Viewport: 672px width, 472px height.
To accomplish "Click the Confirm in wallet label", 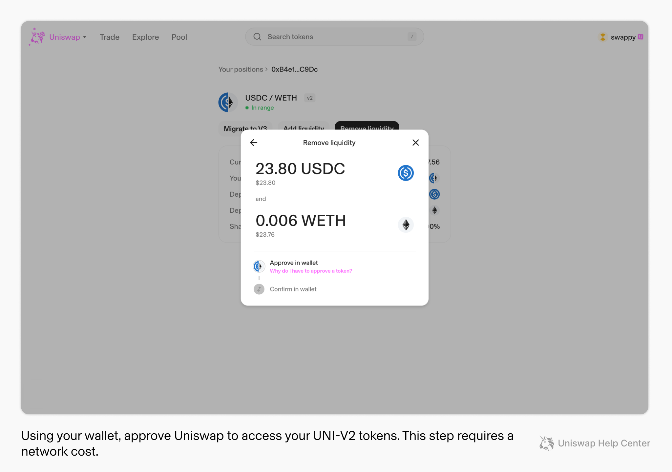I will (x=293, y=289).
